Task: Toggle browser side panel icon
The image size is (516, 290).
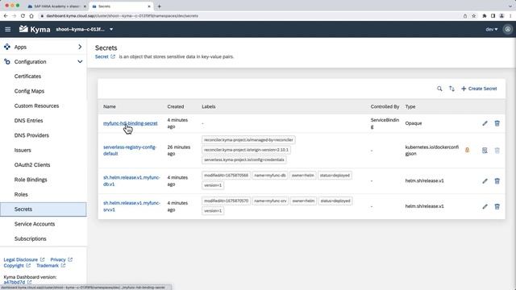Action: click(493, 16)
